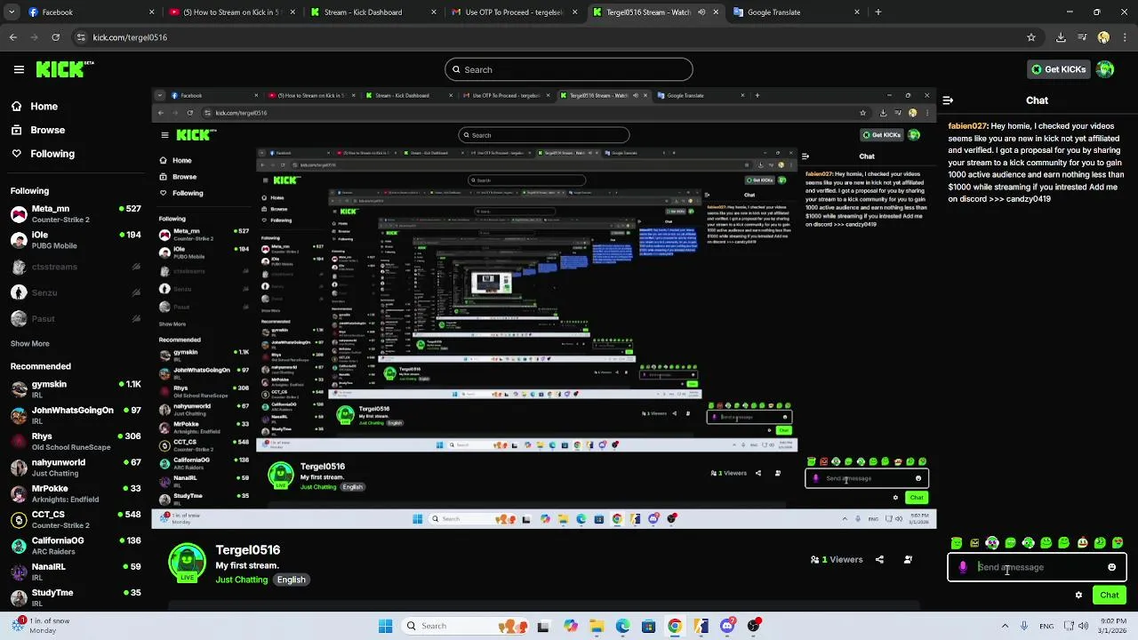Reload the kick.com page
Image resolution: width=1138 pixels, height=640 pixels.
click(x=55, y=37)
